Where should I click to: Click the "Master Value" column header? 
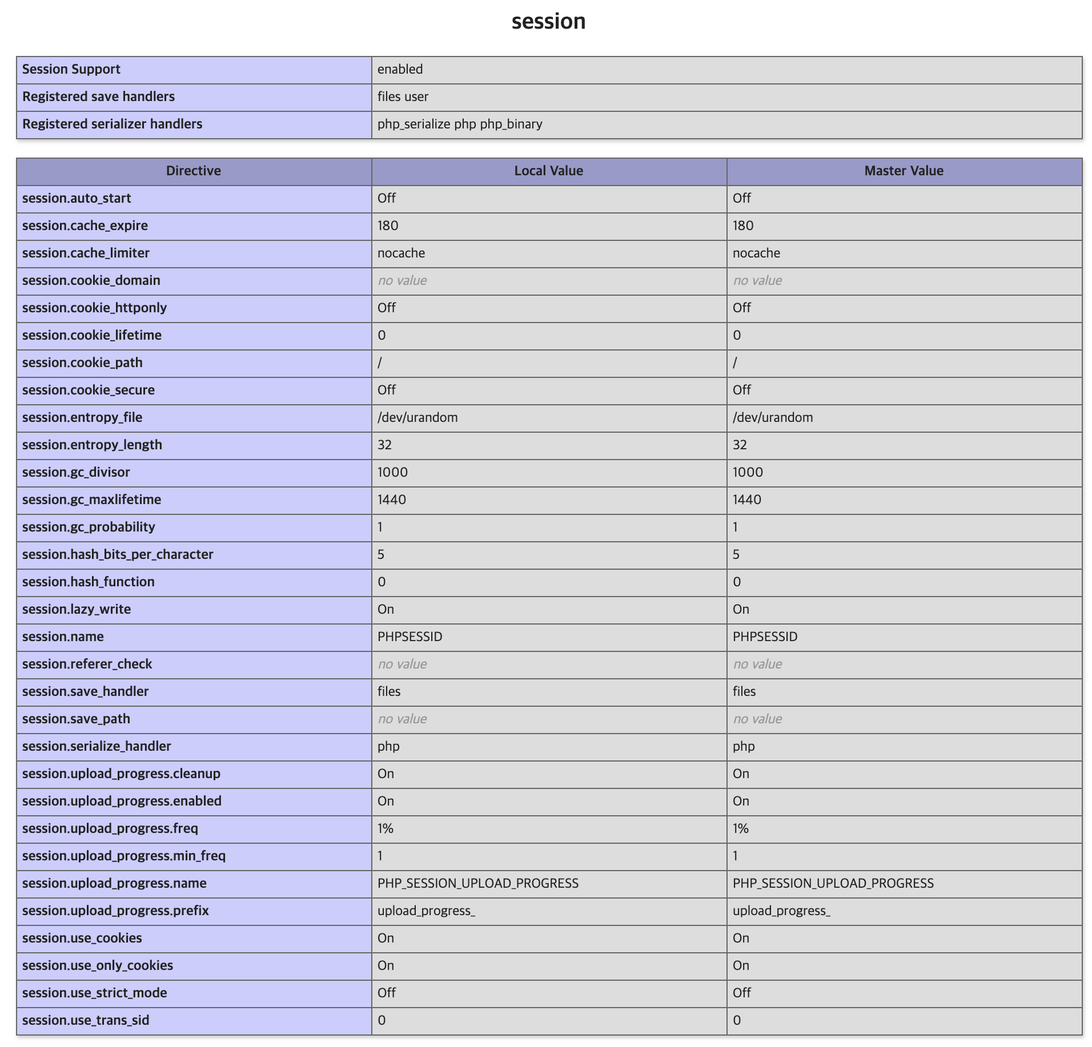tap(904, 171)
